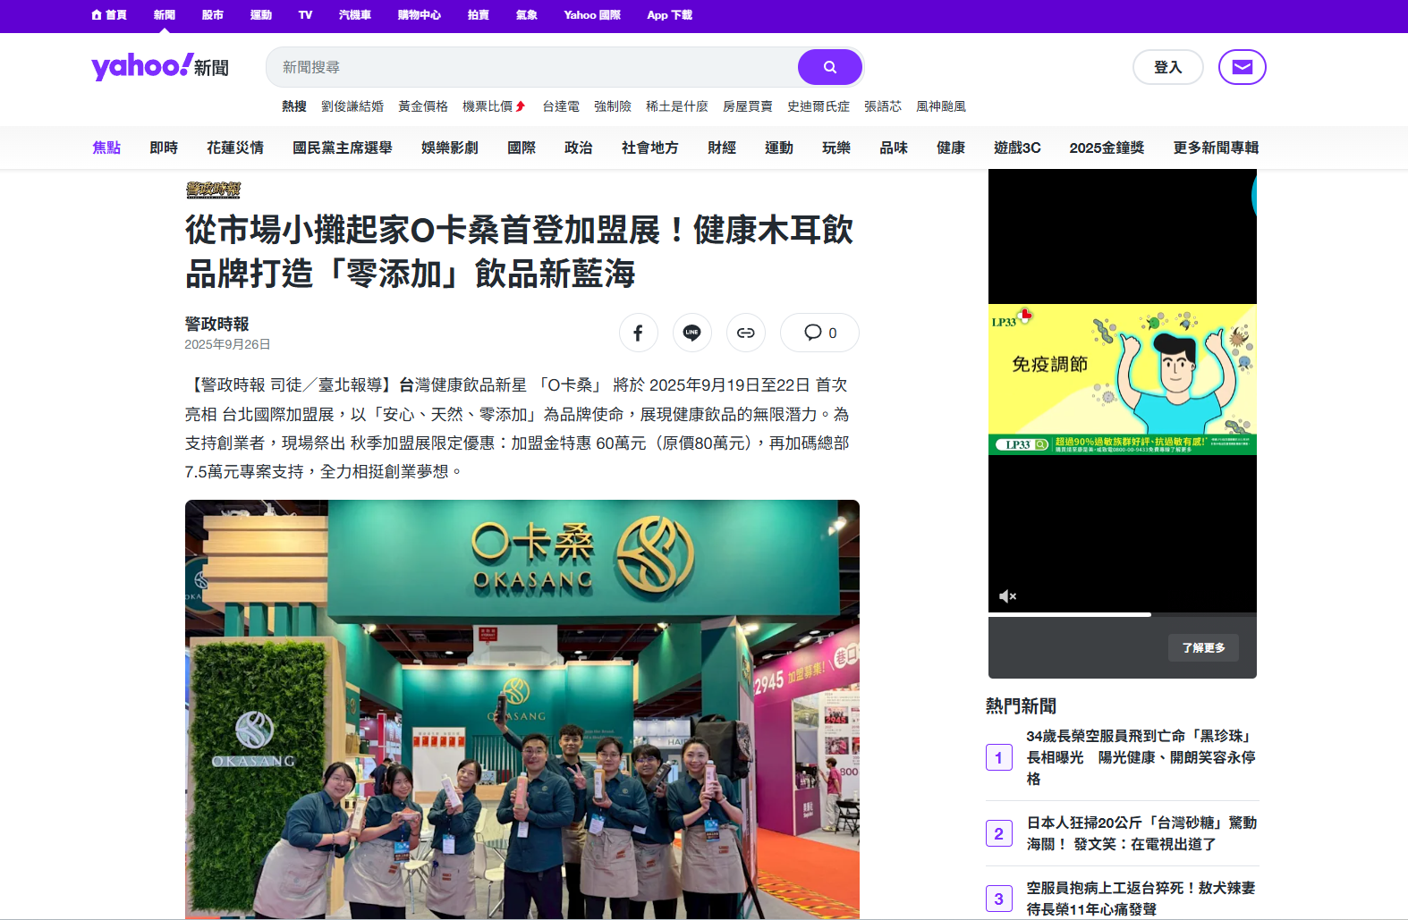Go to 首頁 in top purple bar
1408x920 pixels.
109,15
